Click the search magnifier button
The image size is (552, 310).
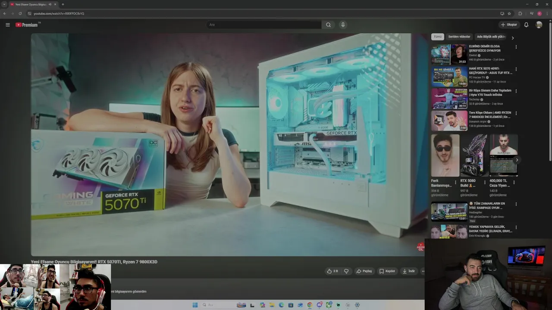click(328, 25)
